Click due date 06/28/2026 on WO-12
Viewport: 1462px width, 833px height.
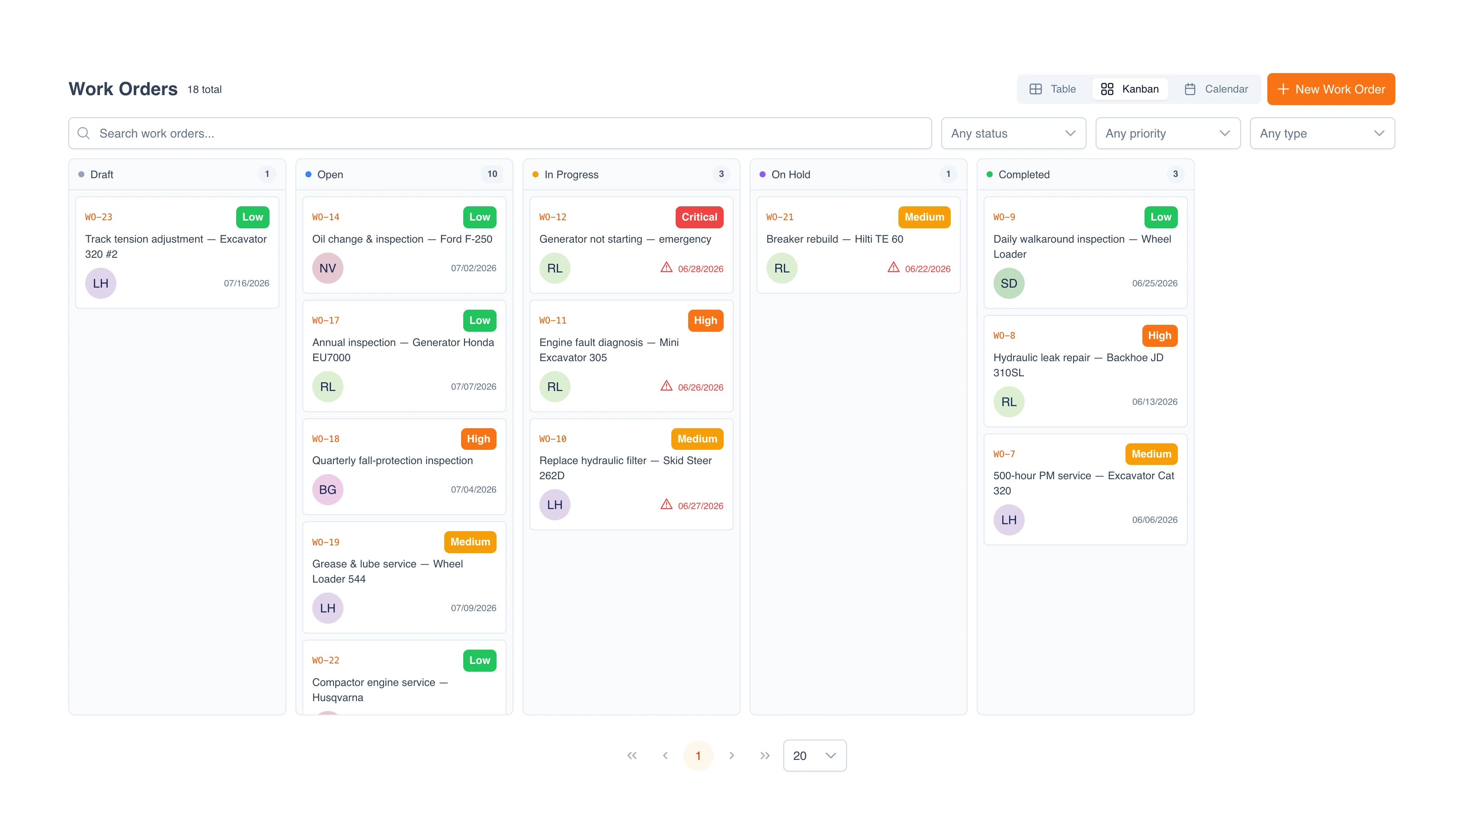(x=700, y=269)
